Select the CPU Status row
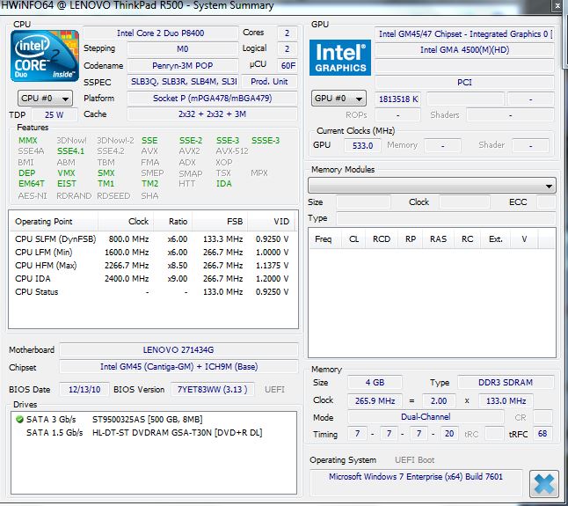 click(152, 292)
